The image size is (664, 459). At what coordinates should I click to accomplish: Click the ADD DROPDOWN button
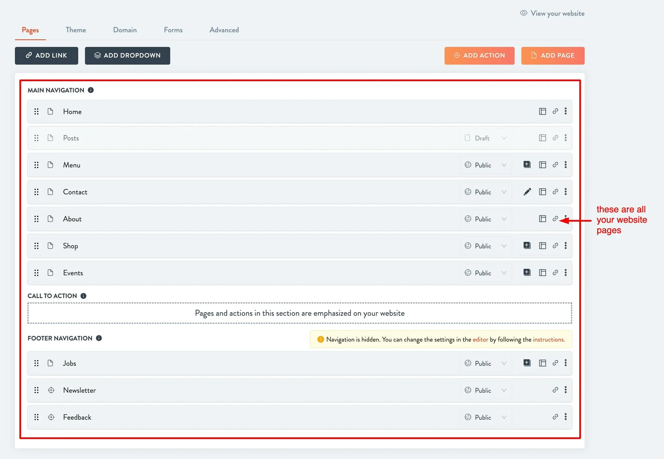coord(127,56)
